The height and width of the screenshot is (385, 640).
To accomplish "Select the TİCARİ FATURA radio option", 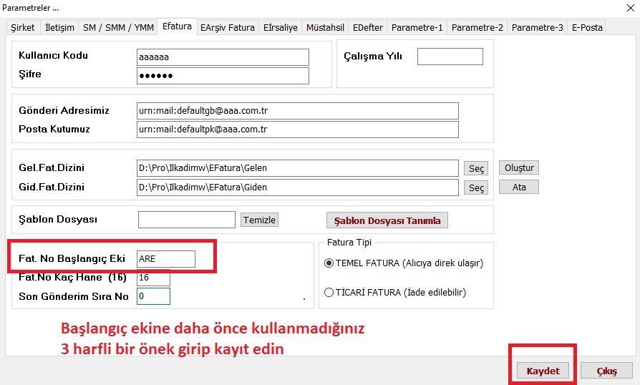I will 329,292.
